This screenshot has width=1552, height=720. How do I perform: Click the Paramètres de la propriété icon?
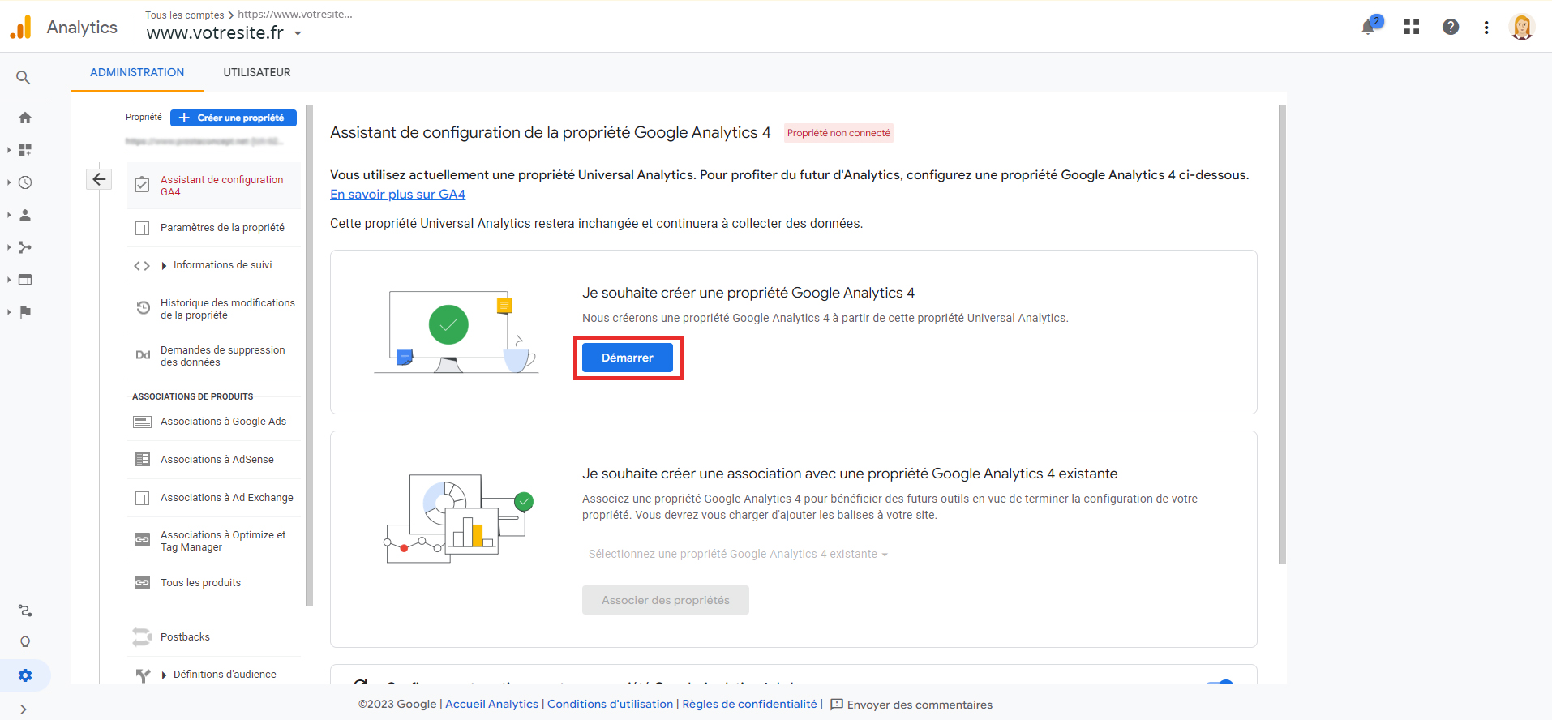[142, 228]
